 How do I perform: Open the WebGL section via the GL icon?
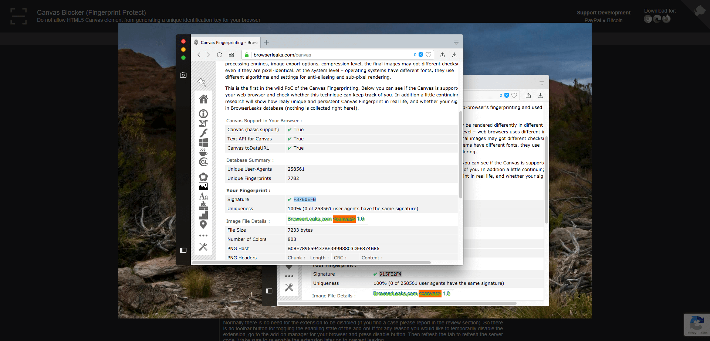pos(203,162)
